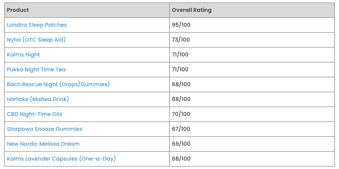Follow the Kalms Night product link
Screen dimensions: 339x169
point(23,54)
